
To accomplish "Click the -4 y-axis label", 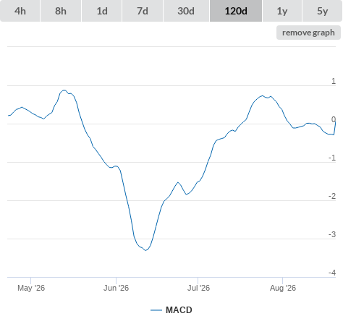I will (x=332, y=273).
